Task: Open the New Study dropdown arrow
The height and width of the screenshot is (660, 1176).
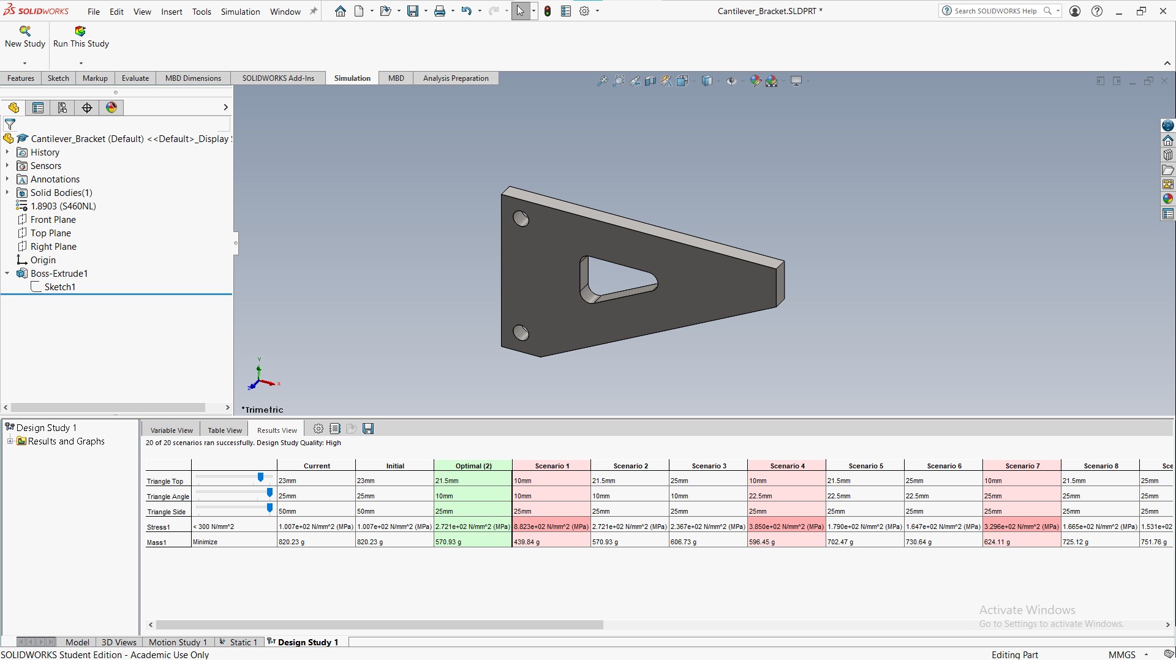Action: [x=25, y=63]
